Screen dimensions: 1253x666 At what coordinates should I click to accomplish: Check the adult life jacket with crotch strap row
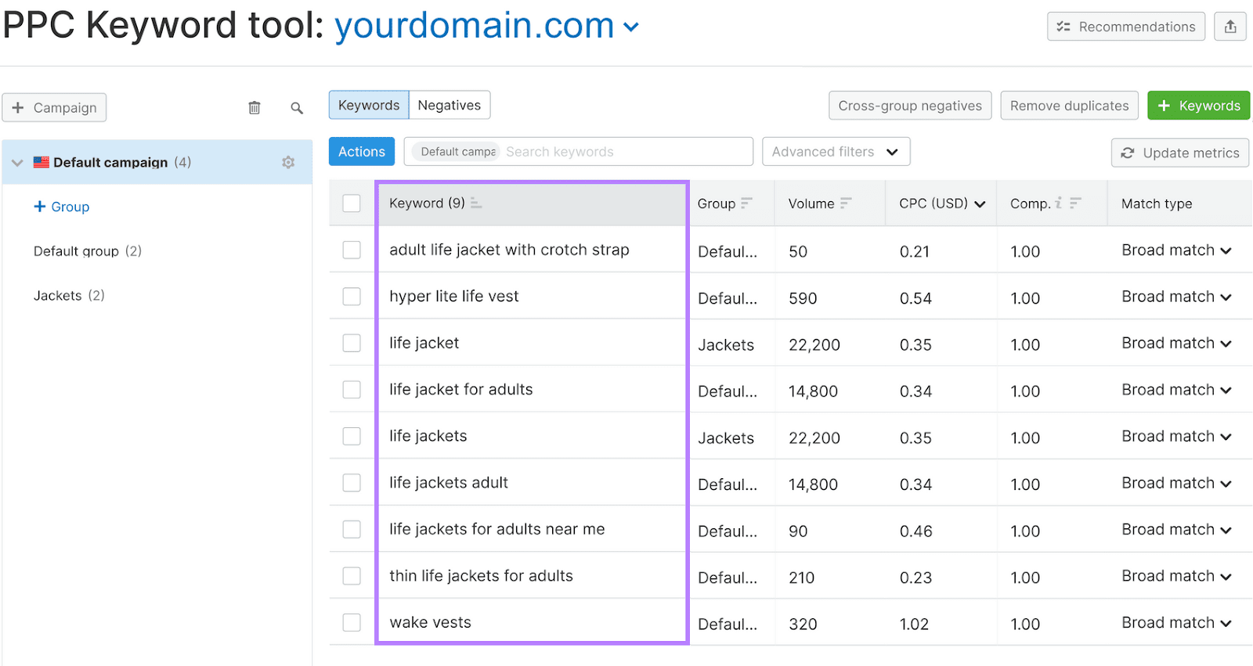tap(352, 250)
